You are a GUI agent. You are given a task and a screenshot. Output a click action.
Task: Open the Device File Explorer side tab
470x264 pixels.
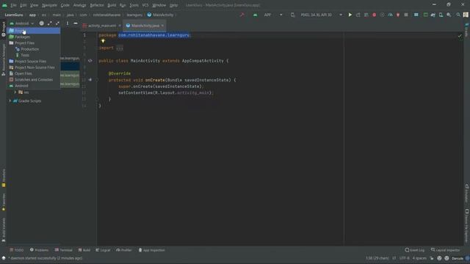click(x=467, y=226)
